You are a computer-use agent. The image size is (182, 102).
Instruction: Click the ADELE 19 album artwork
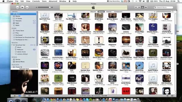point(24,82)
